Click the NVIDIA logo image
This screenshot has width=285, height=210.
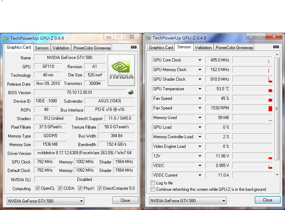(121, 70)
